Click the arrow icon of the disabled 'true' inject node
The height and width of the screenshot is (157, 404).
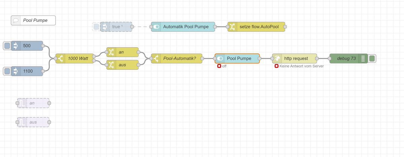pos(105,27)
